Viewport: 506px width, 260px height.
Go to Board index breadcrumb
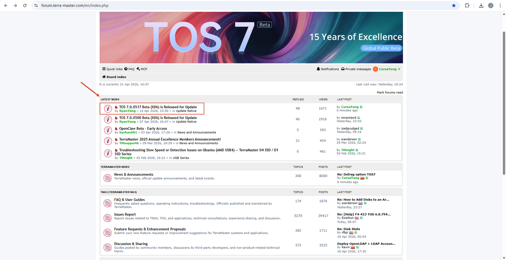(116, 77)
